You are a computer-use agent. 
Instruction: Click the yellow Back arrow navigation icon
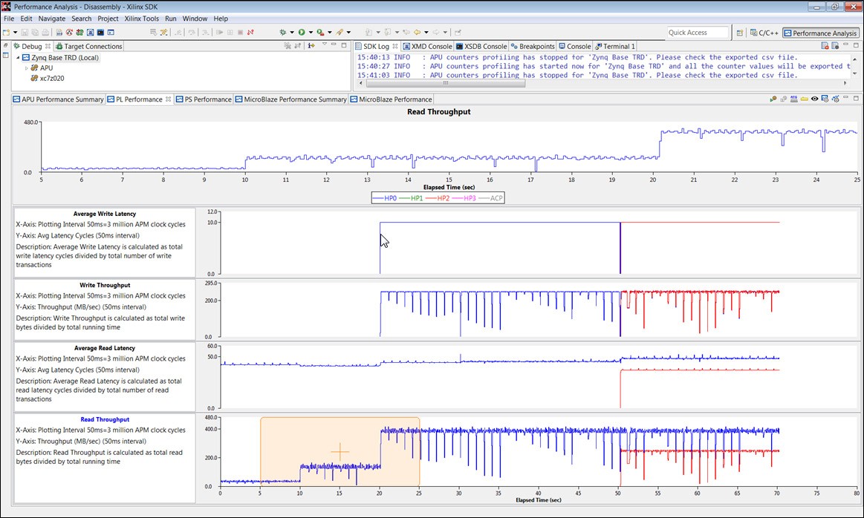click(x=417, y=33)
